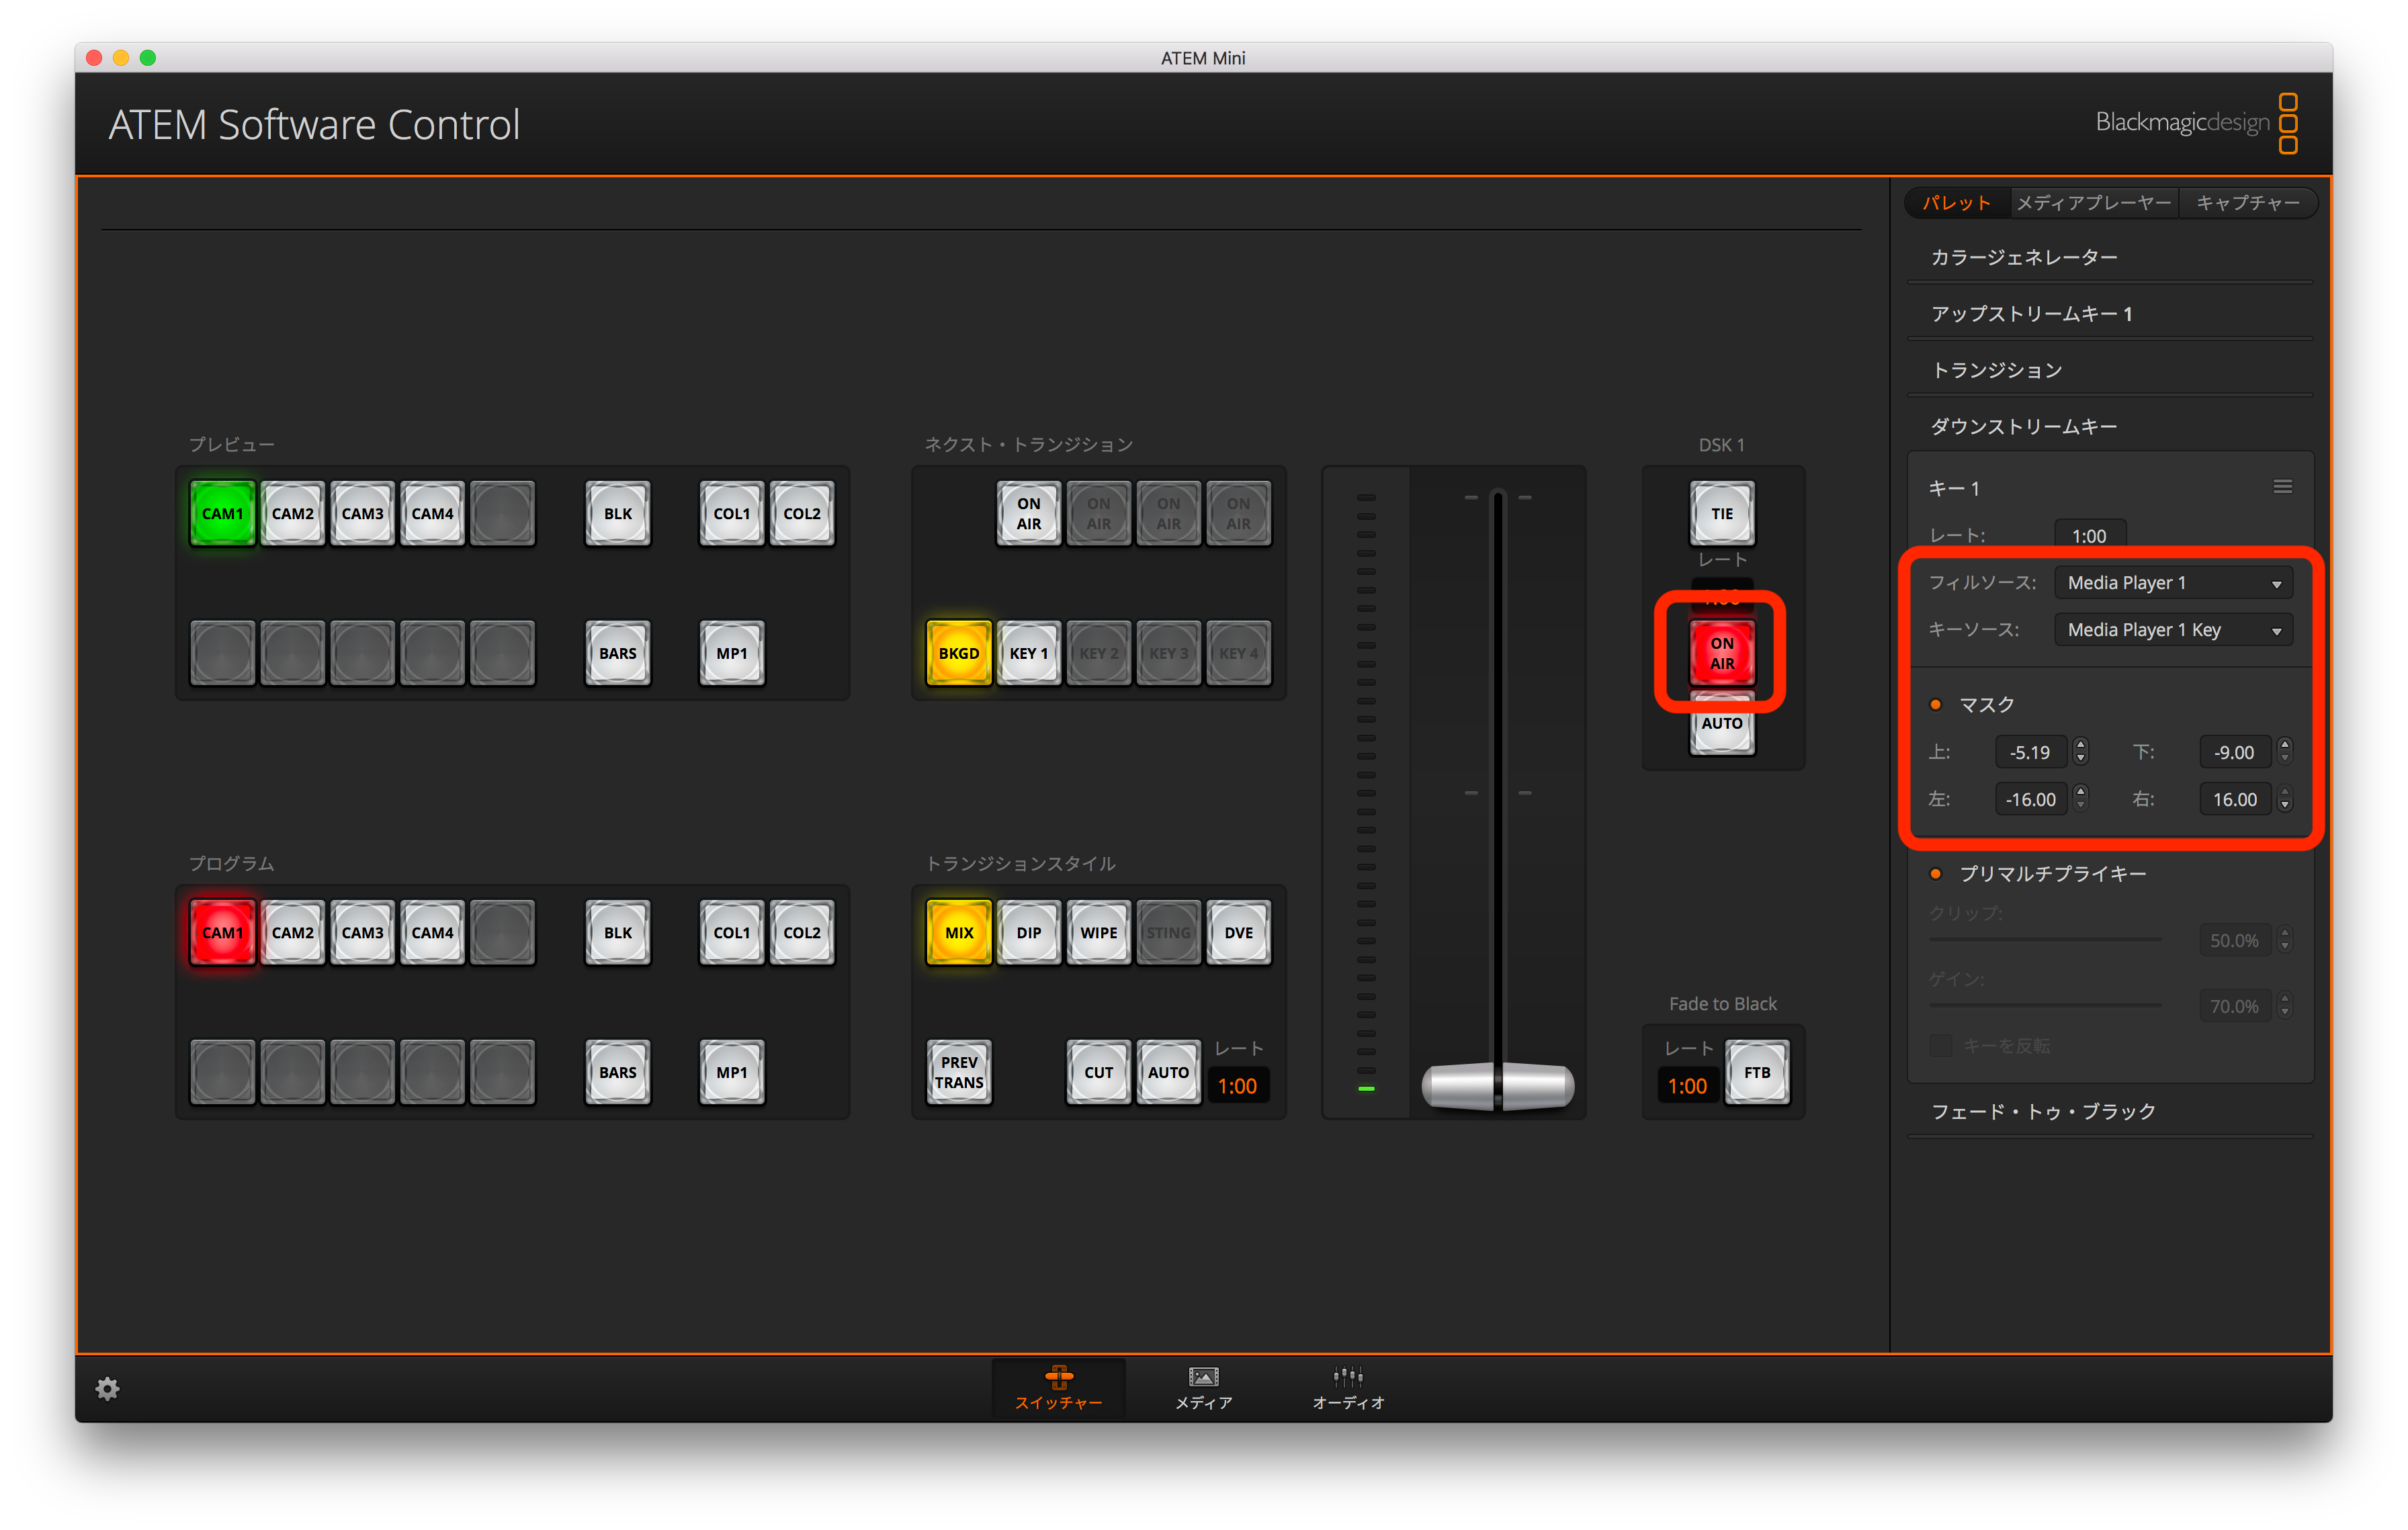The height and width of the screenshot is (1530, 2408).
Task: Switch to the メディア page
Action: [x=1203, y=1387]
